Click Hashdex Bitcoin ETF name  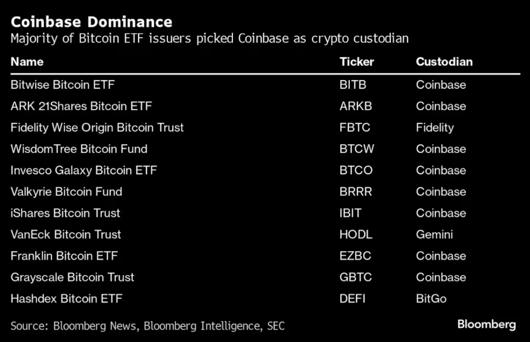(x=67, y=299)
